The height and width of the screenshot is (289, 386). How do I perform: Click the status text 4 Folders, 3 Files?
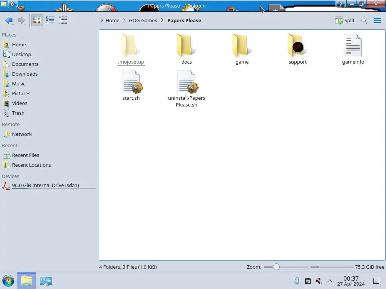[x=128, y=267]
